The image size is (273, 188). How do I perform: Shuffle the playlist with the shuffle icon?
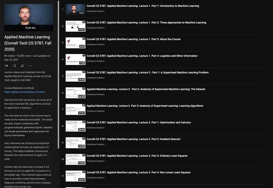[x=14, y=66]
